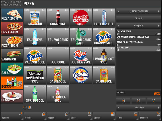162x121 pixels.
Task: Select the JUS REA 25CL ticket line
Action: (x=139, y=49)
